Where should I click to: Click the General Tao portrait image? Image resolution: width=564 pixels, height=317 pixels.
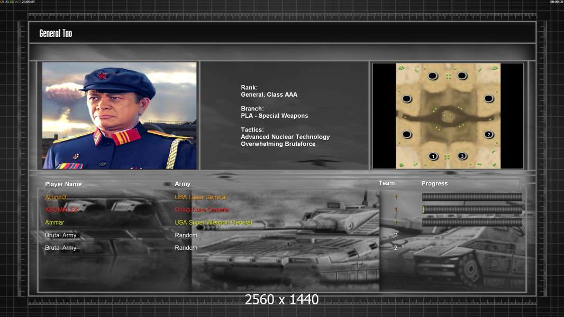[120, 116]
